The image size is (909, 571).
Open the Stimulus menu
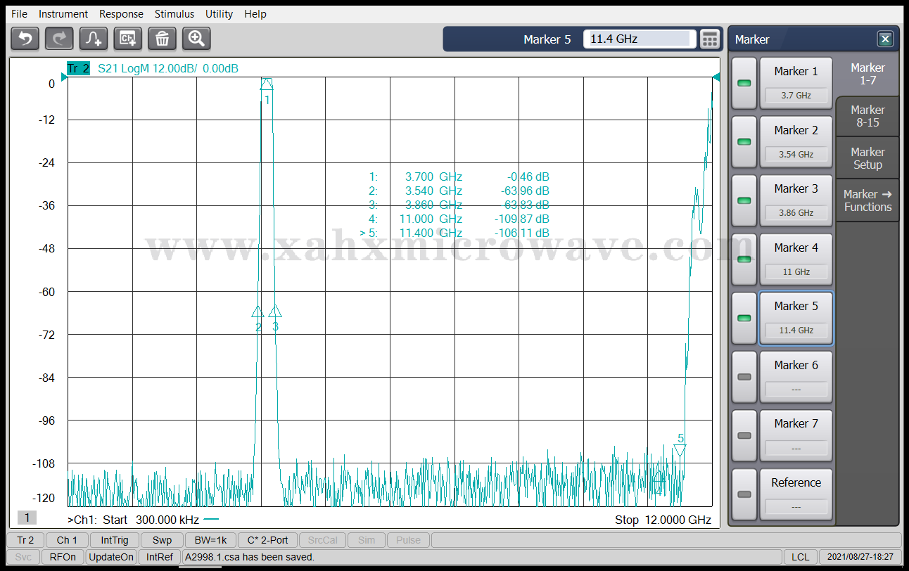click(x=174, y=13)
